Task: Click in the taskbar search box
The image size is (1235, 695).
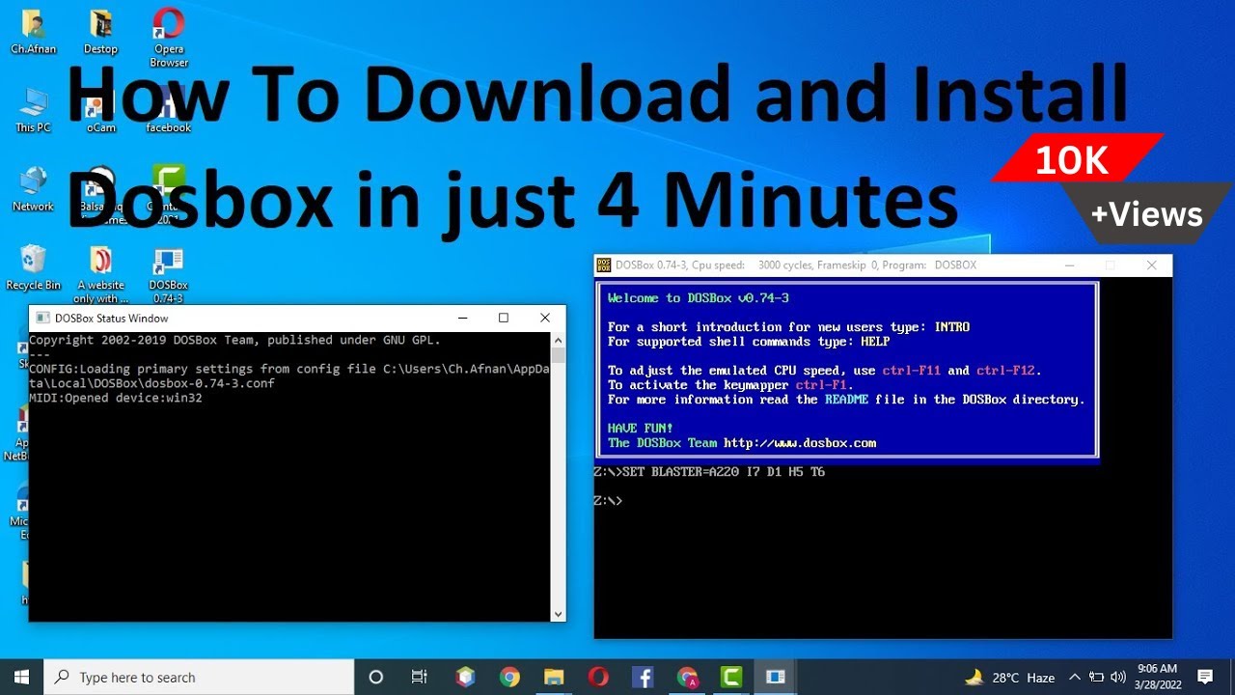Action: coord(199,677)
